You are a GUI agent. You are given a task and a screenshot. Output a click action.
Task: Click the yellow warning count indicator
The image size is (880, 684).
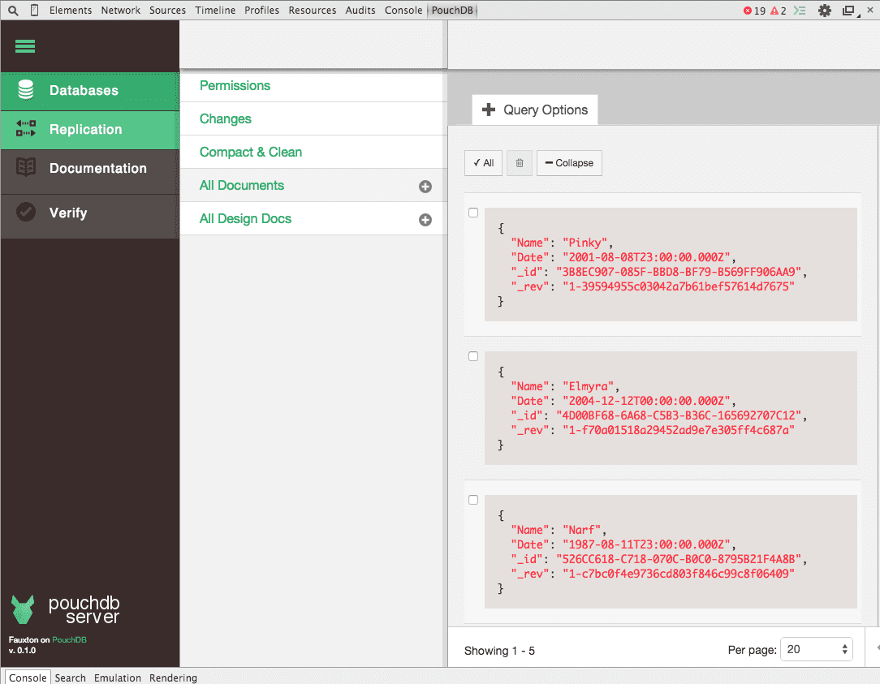[x=779, y=11]
